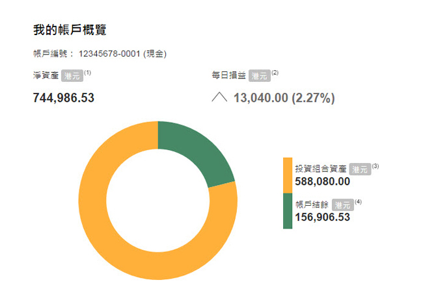
Task: Click the 港元 badge beside 帳戶結餘
Action: [342, 205]
